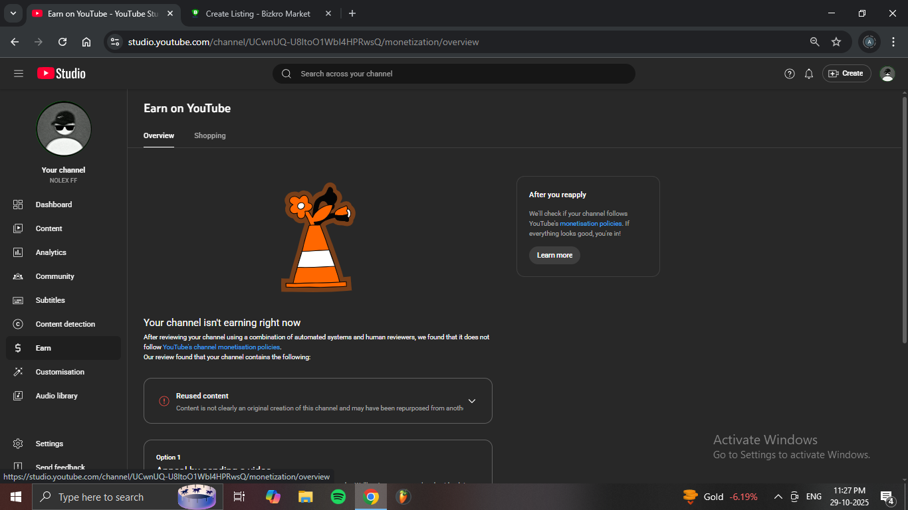Image resolution: width=908 pixels, height=510 pixels.
Task: Open YouTube's channel monetisation policies link
Action: click(x=221, y=347)
